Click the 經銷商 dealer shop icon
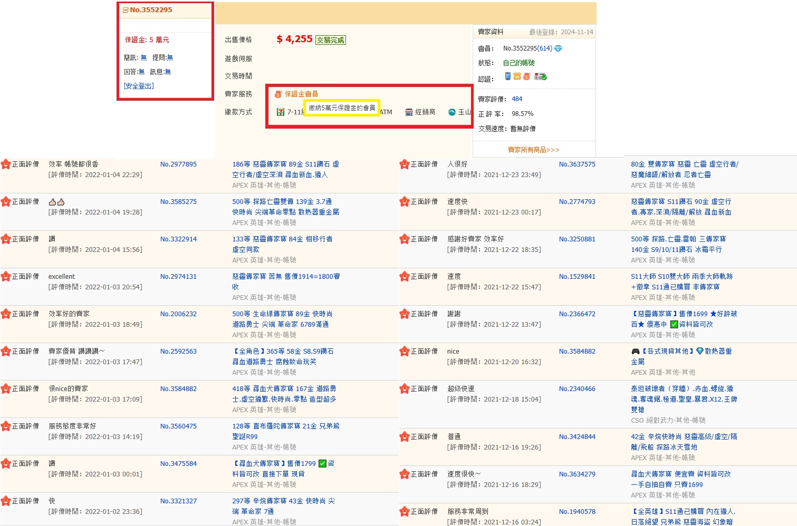The height and width of the screenshot is (526, 797). point(409,112)
